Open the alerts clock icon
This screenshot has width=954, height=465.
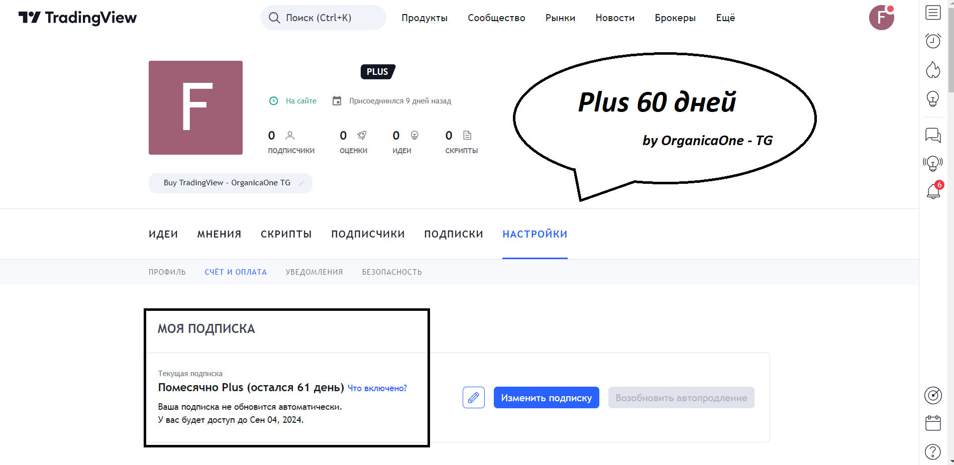pos(933,41)
